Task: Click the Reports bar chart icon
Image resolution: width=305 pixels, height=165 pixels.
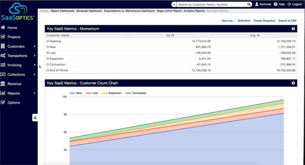Action: pos(3,93)
